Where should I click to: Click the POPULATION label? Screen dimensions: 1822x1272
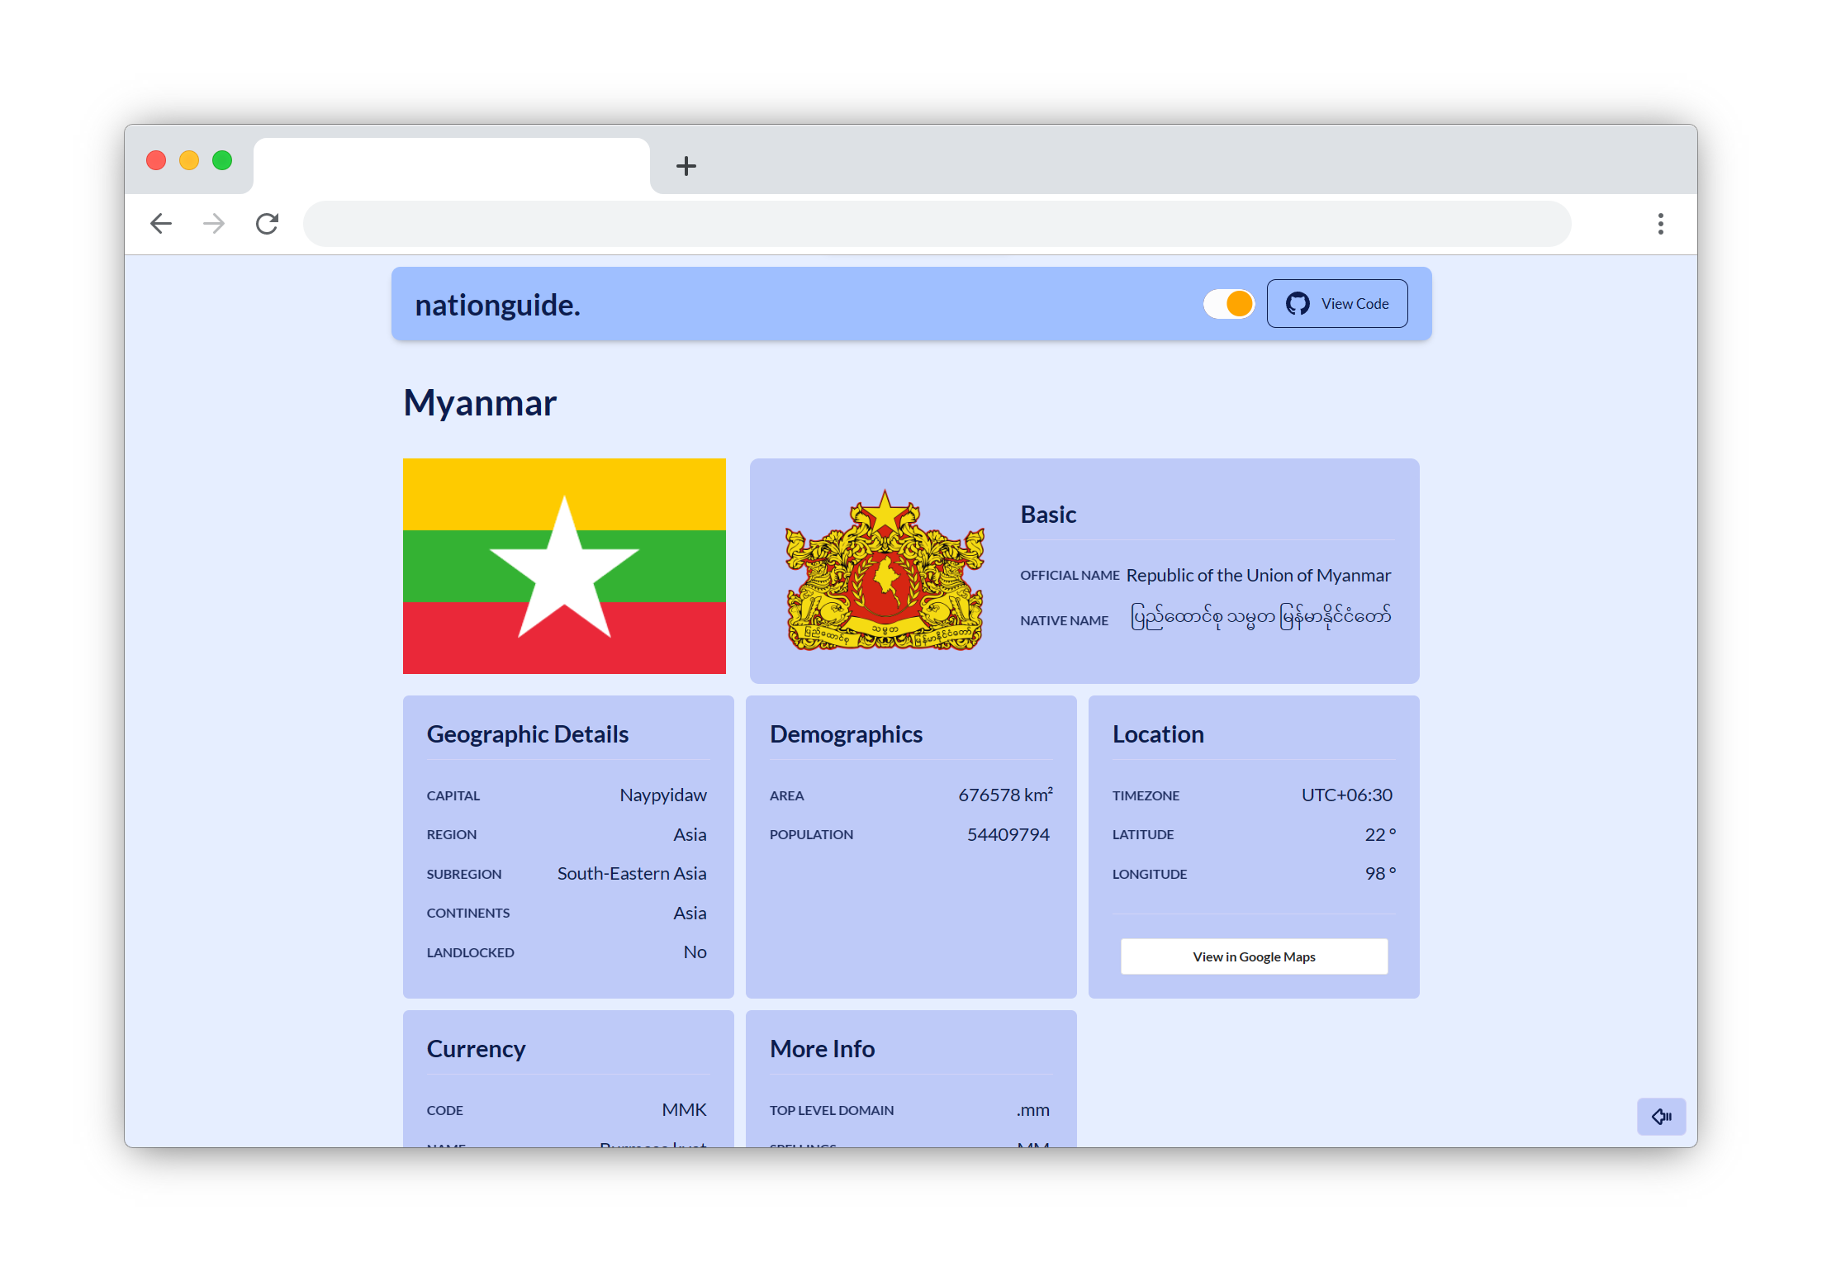click(x=811, y=834)
